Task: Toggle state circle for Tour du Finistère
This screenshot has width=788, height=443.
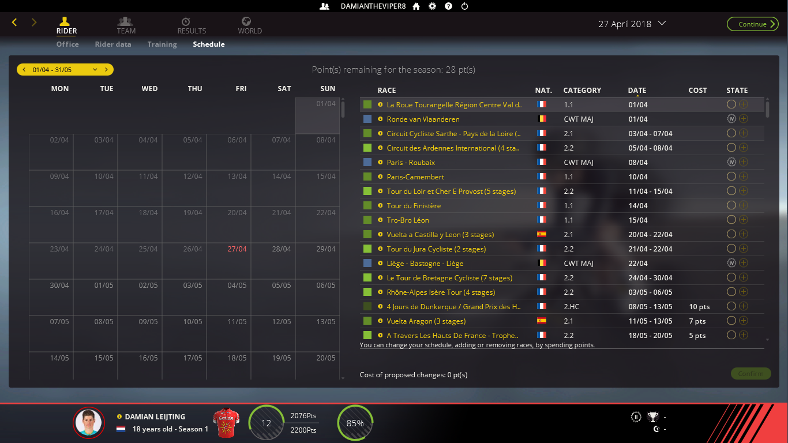Action: [x=731, y=205]
